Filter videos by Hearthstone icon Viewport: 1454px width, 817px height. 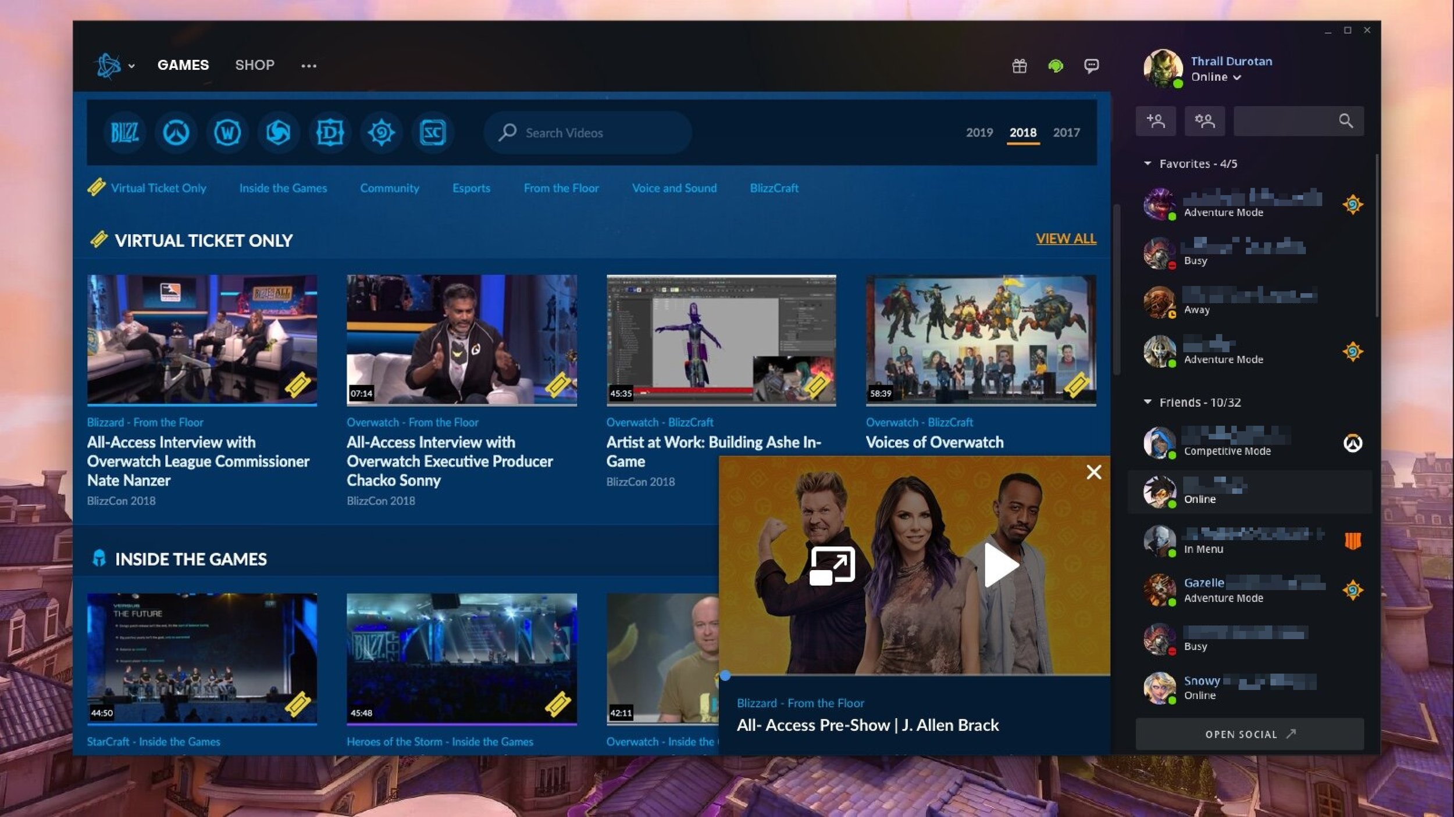(381, 132)
